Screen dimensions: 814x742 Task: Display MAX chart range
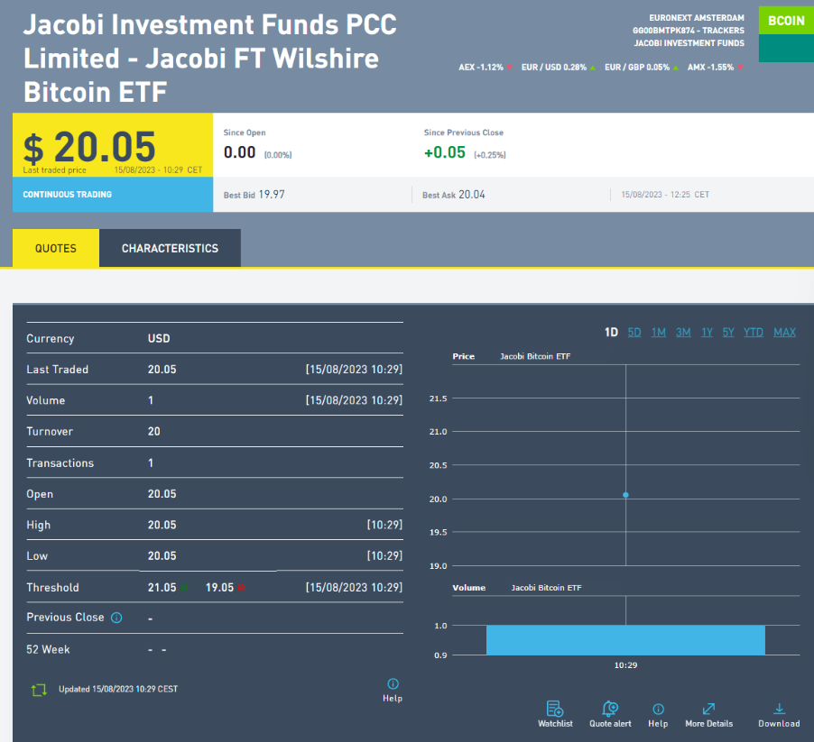tap(784, 333)
